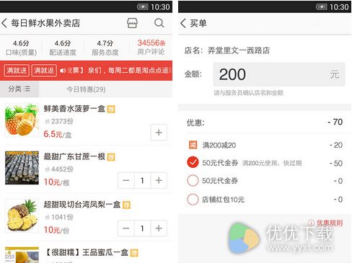Tap the 满就返 promotion tag
Viewport: 352px width, 263px height.
pos(44,71)
